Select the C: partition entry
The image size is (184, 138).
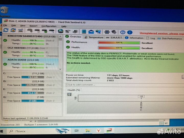pos(32,75)
